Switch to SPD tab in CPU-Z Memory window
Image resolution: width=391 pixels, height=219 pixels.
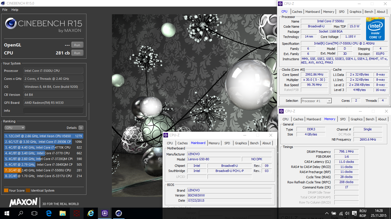pos(343,119)
